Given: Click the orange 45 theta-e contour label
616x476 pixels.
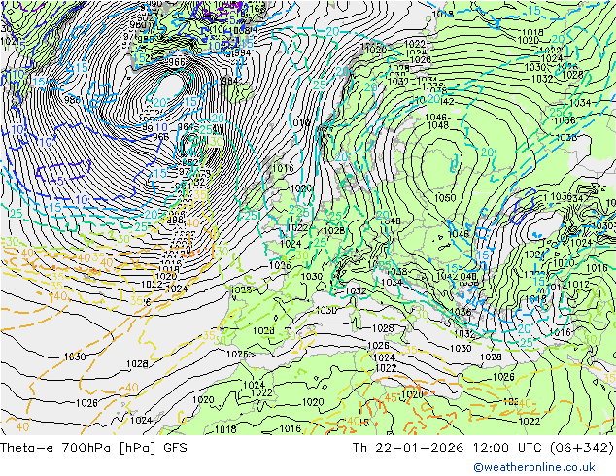Looking at the screenshot, I should pyautogui.click(x=391, y=398).
